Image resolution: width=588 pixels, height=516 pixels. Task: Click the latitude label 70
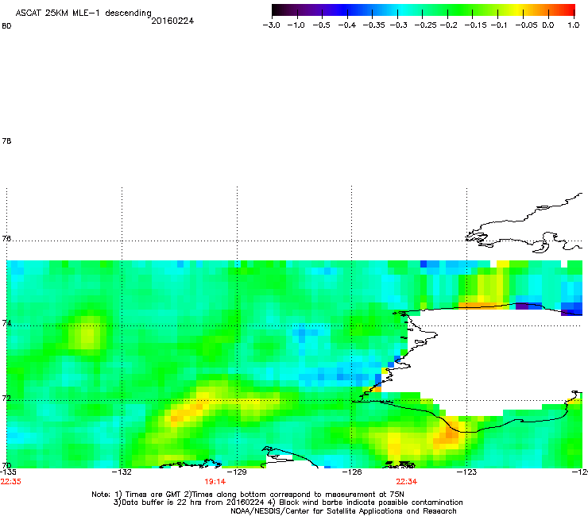[x=6, y=465]
